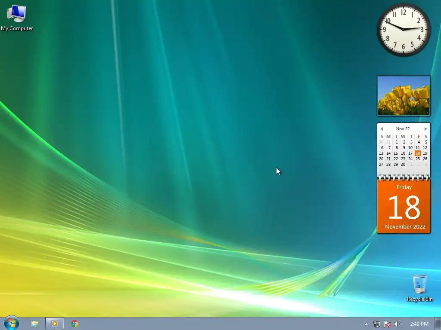This screenshot has height=330, width=441.
Task: Open the Recycle Bin icon
Action: 419,288
